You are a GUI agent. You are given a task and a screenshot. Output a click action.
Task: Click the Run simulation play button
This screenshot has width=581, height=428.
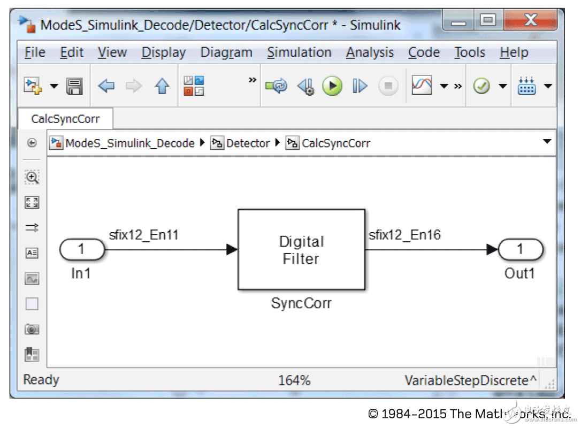coord(332,86)
